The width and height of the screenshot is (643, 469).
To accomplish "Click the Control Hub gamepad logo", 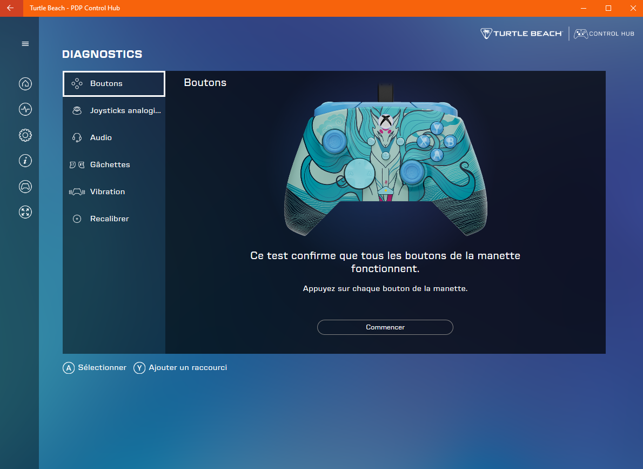I will click(604, 33).
